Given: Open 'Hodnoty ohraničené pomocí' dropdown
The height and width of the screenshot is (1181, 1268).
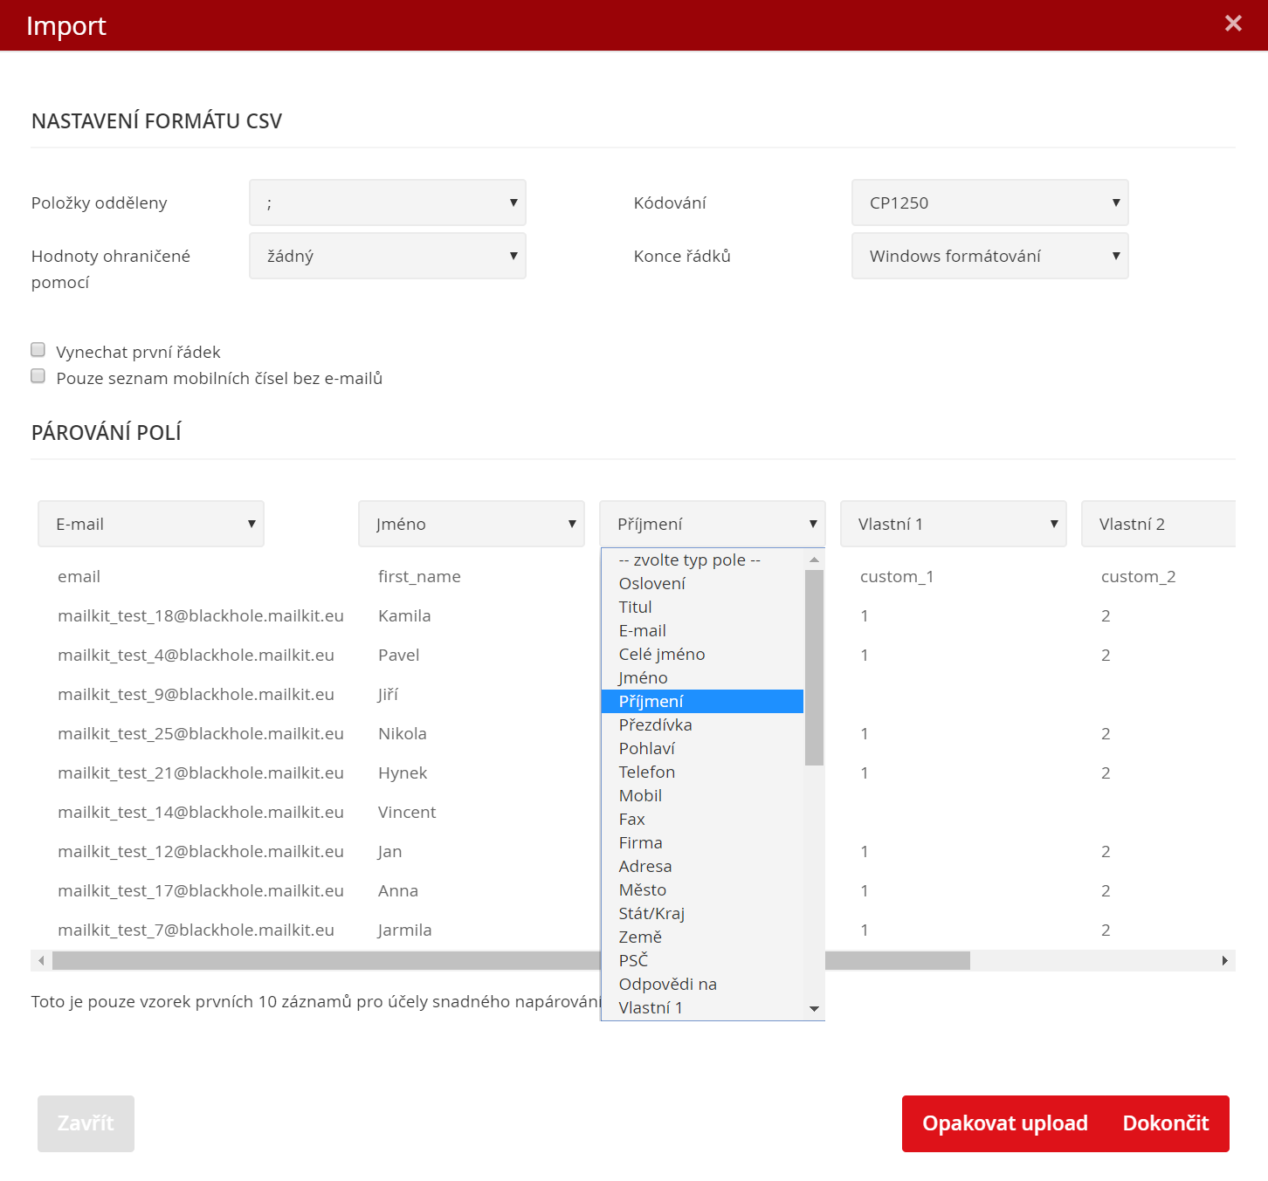Looking at the screenshot, I should pyautogui.click(x=388, y=256).
